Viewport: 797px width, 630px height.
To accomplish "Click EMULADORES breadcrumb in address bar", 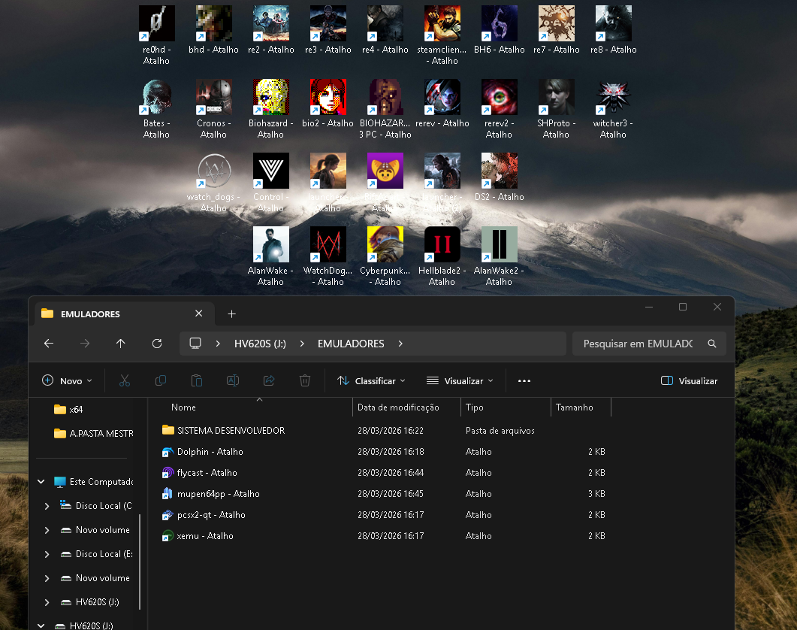I will pyautogui.click(x=351, y=344).
